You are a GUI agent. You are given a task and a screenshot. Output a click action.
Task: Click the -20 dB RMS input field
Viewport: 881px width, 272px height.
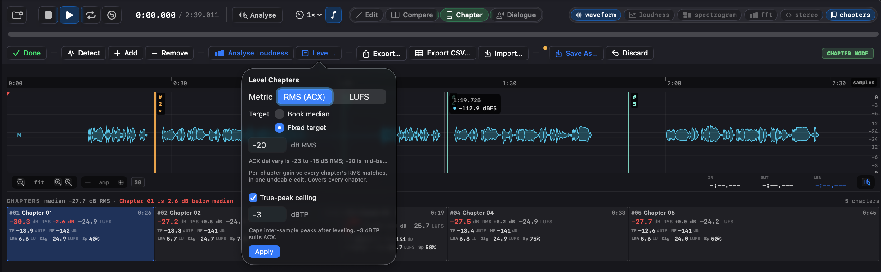(x=267, y=145)
